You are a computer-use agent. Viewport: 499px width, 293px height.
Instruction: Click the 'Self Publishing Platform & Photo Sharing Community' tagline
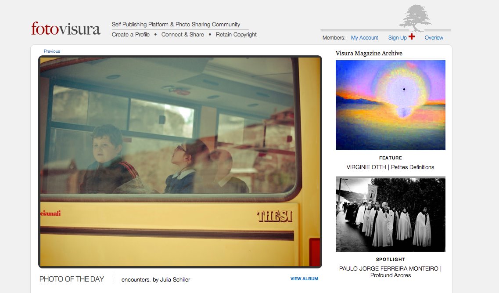[176, 25]
